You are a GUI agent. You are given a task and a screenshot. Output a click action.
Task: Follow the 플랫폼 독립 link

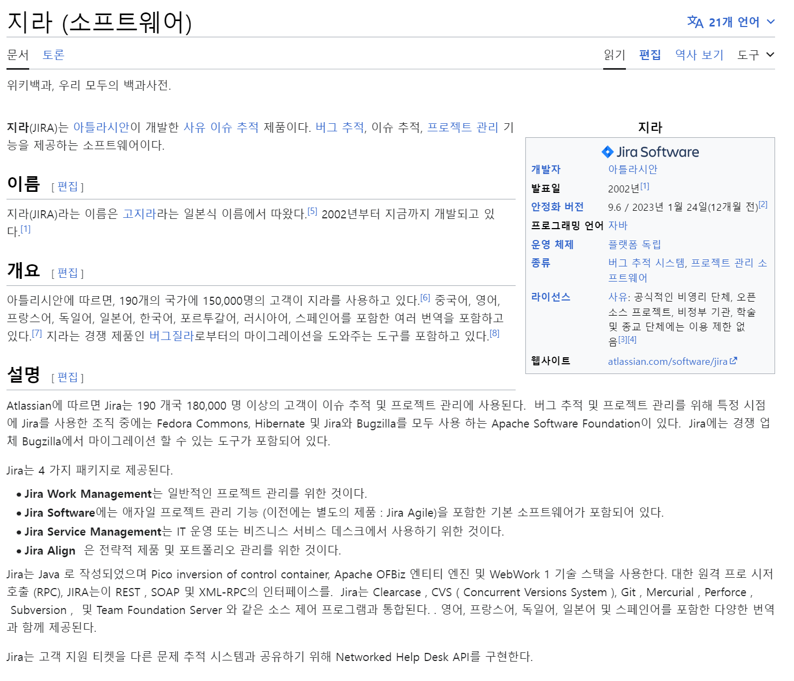pos(635,244)
